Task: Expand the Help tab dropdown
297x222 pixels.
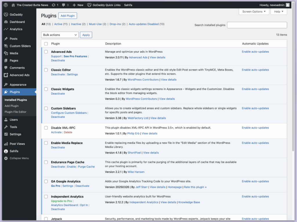Action: pyautogui.click(x=278, y=12)
